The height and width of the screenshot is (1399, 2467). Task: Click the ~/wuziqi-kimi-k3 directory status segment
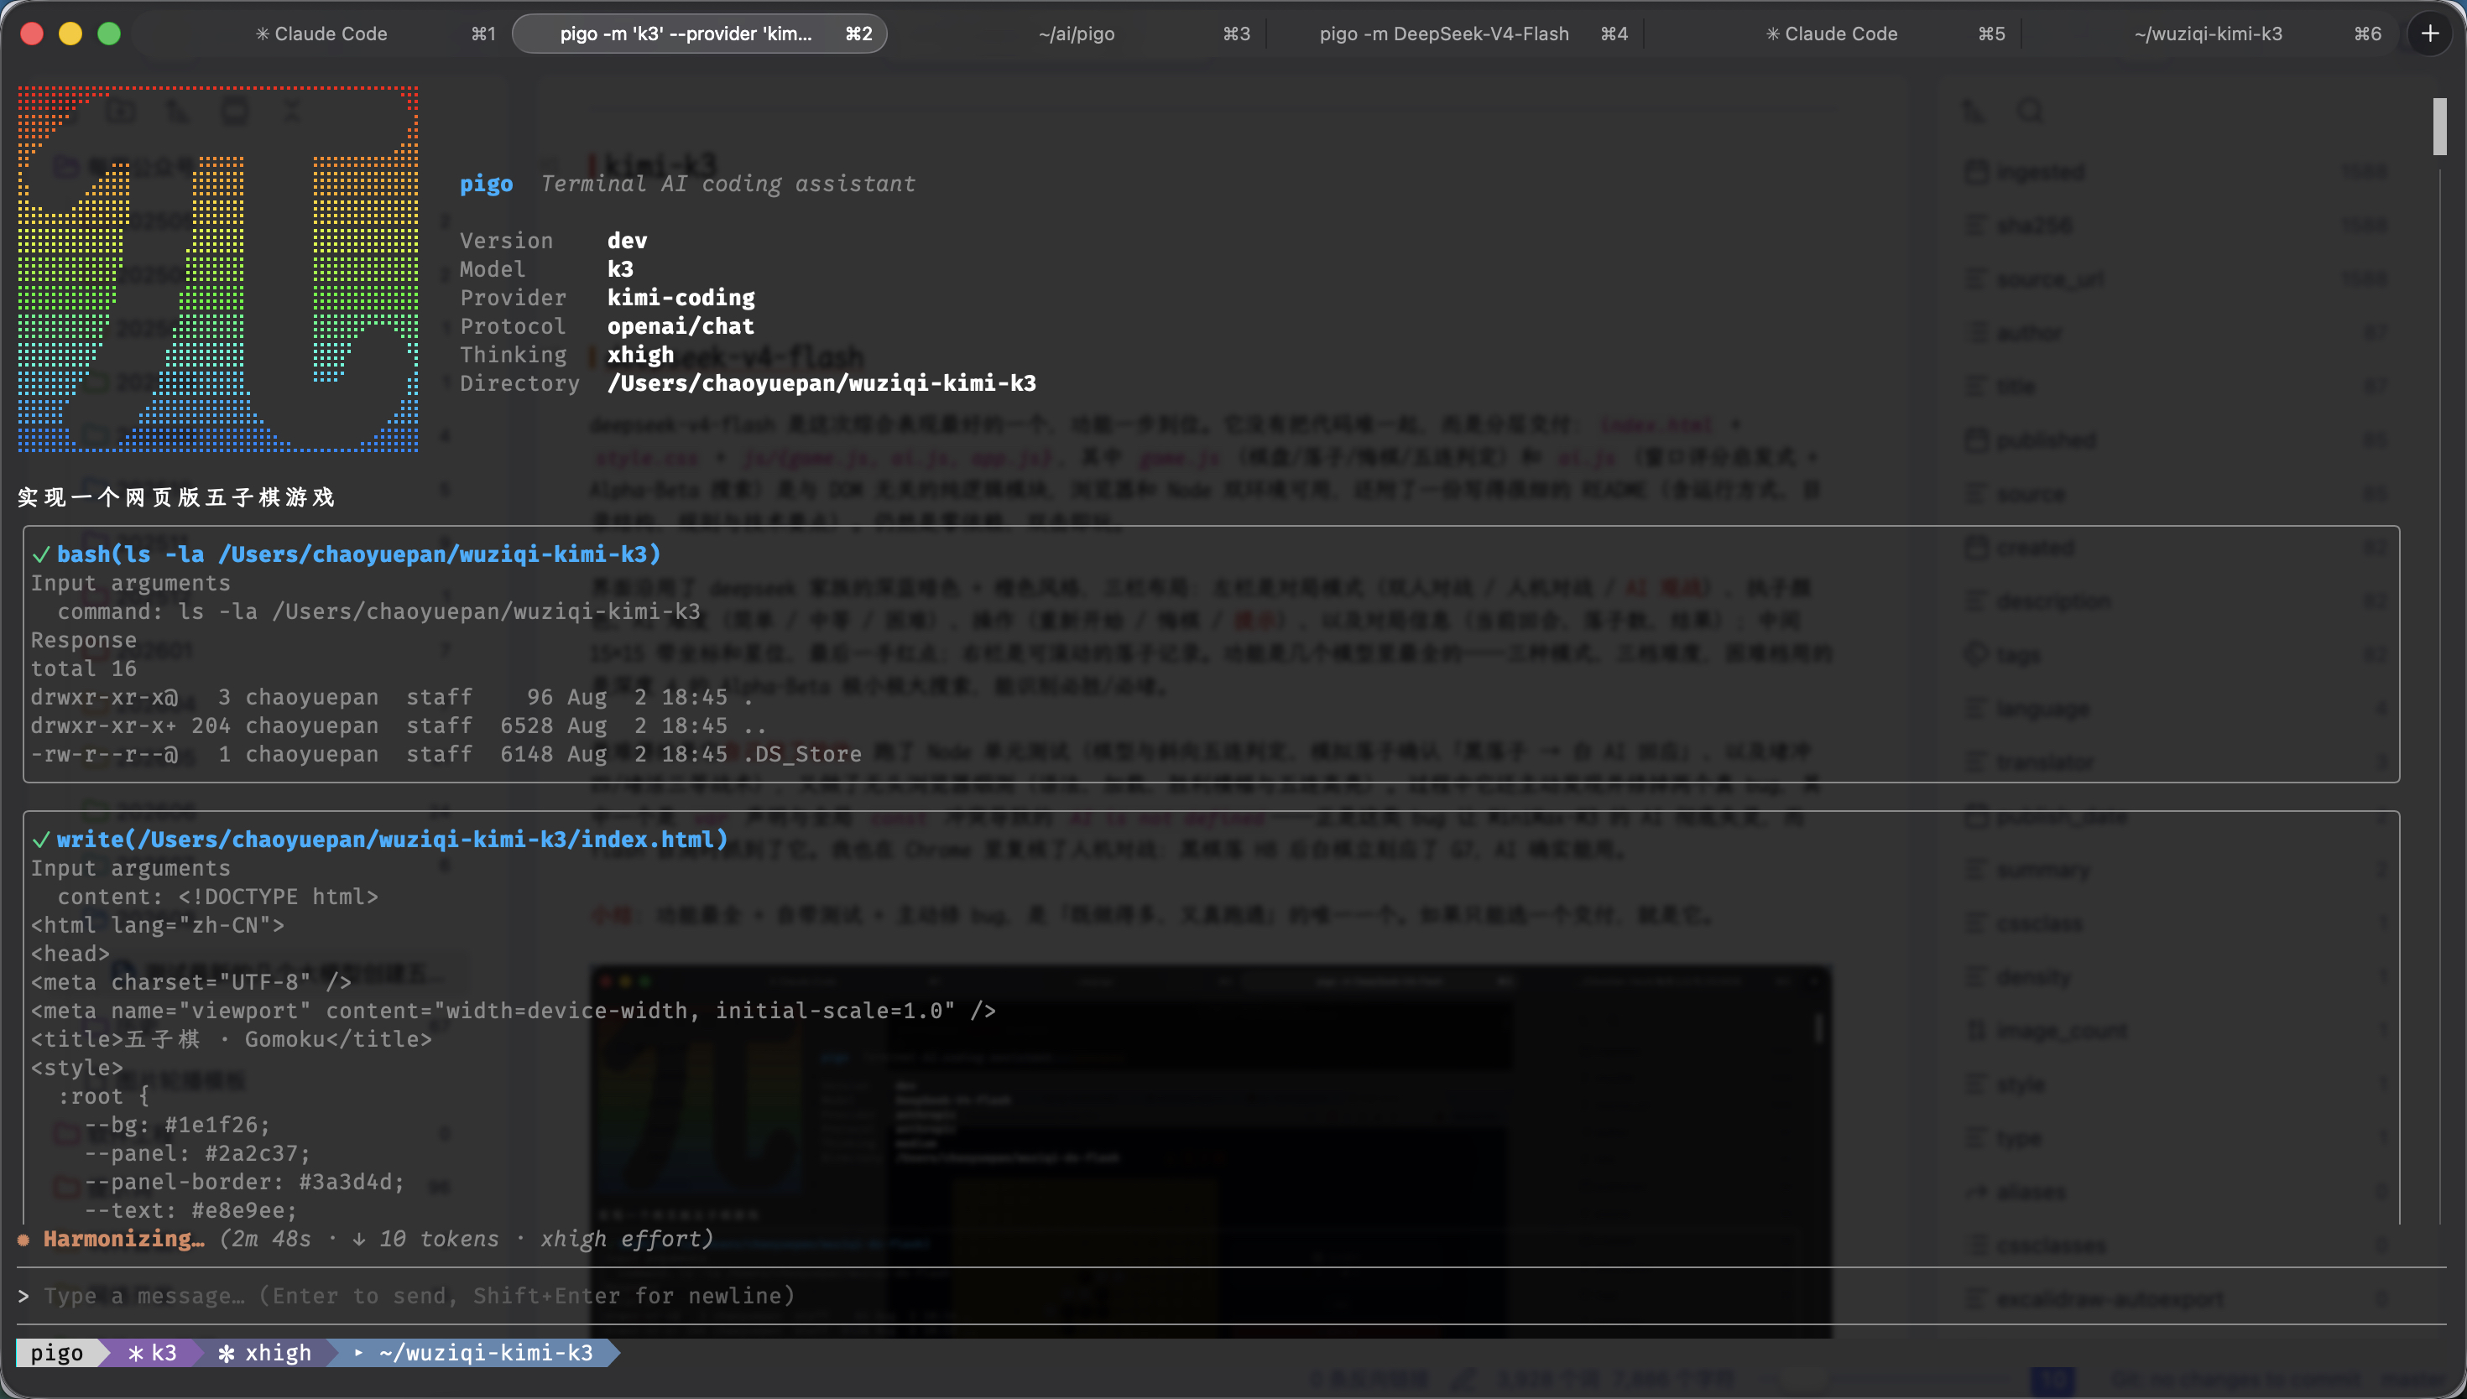(475, 1353)
